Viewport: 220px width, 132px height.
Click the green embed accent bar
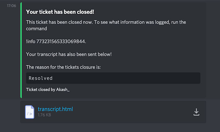click(21, 50)
